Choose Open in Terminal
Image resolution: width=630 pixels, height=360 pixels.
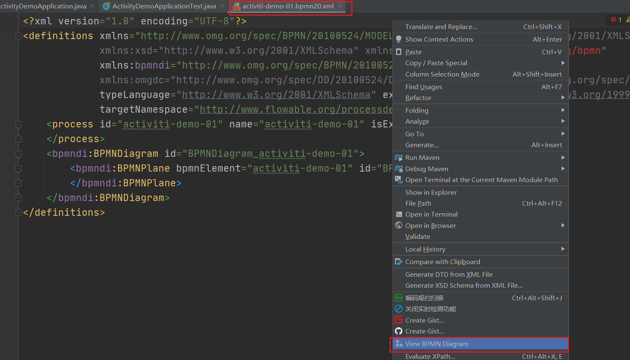pyautogui.click(x=480, y=214)
